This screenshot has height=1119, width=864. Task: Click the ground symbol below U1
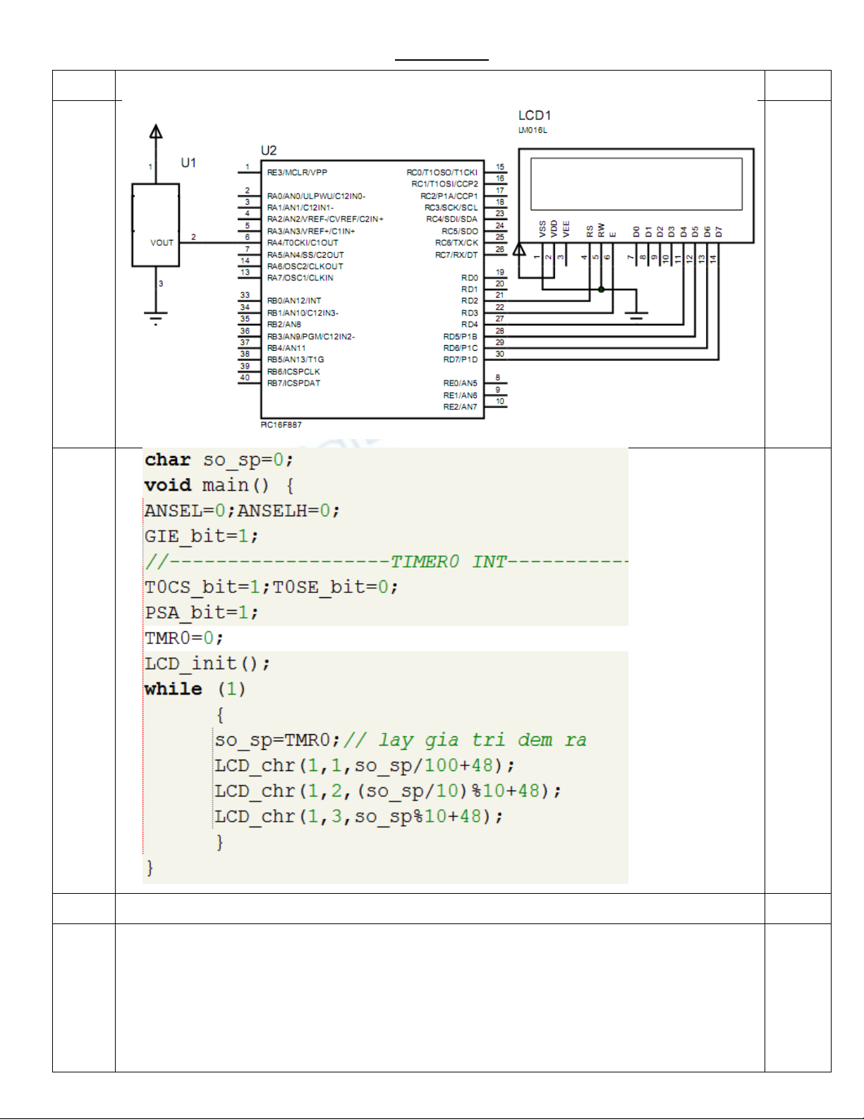pos(156,317)
